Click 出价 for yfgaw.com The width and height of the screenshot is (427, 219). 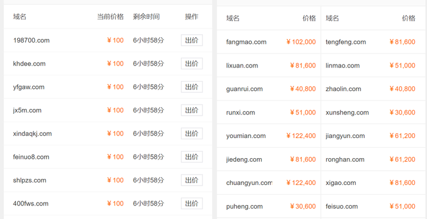(x=192, y=87)
